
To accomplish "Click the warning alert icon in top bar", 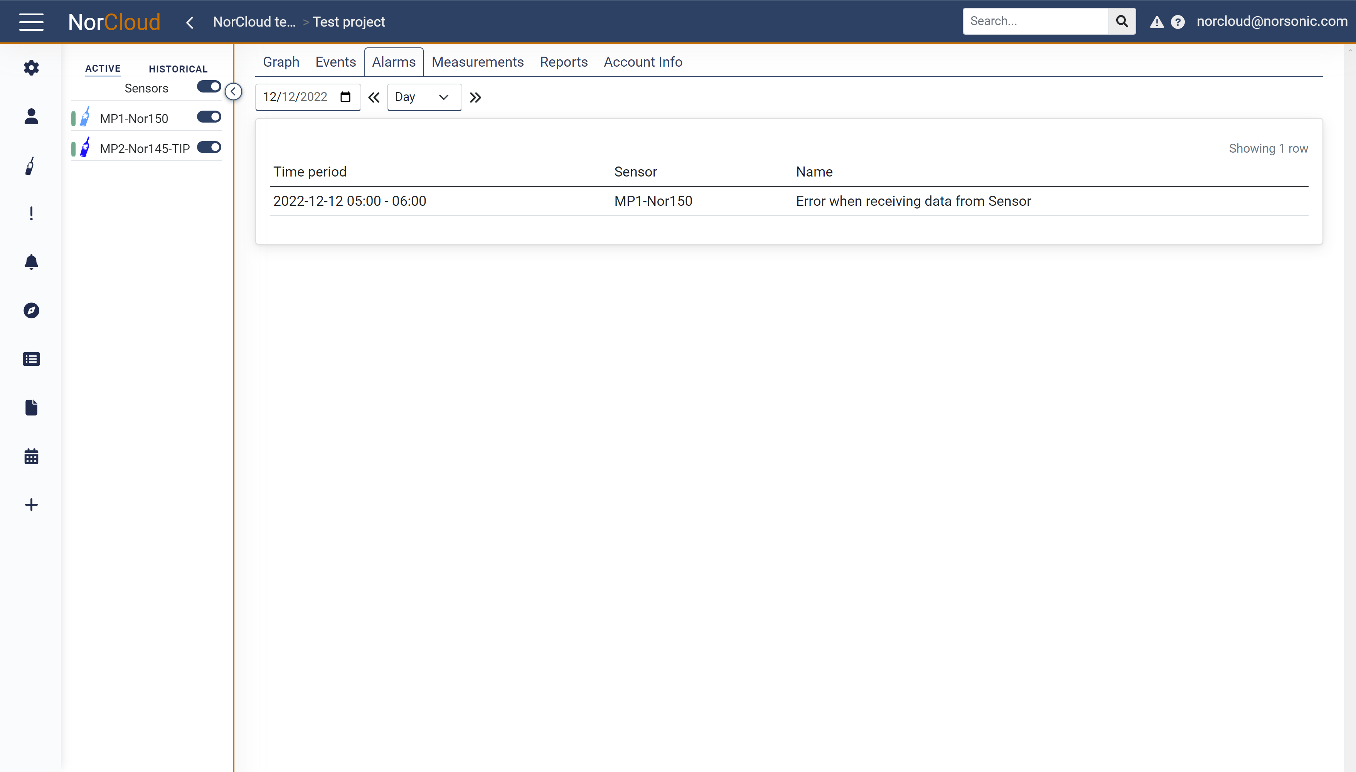I will pos(1157,20).
